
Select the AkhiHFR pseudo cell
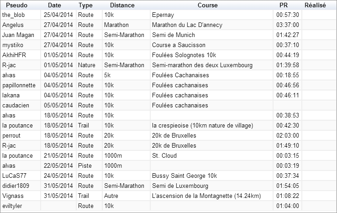pyautogui.click(x=21, y=55)
